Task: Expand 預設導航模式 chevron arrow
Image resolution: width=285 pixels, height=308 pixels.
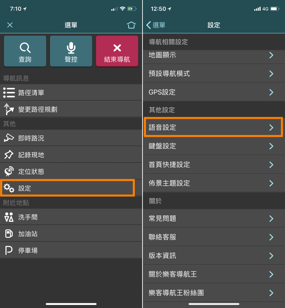Action: 271,73
